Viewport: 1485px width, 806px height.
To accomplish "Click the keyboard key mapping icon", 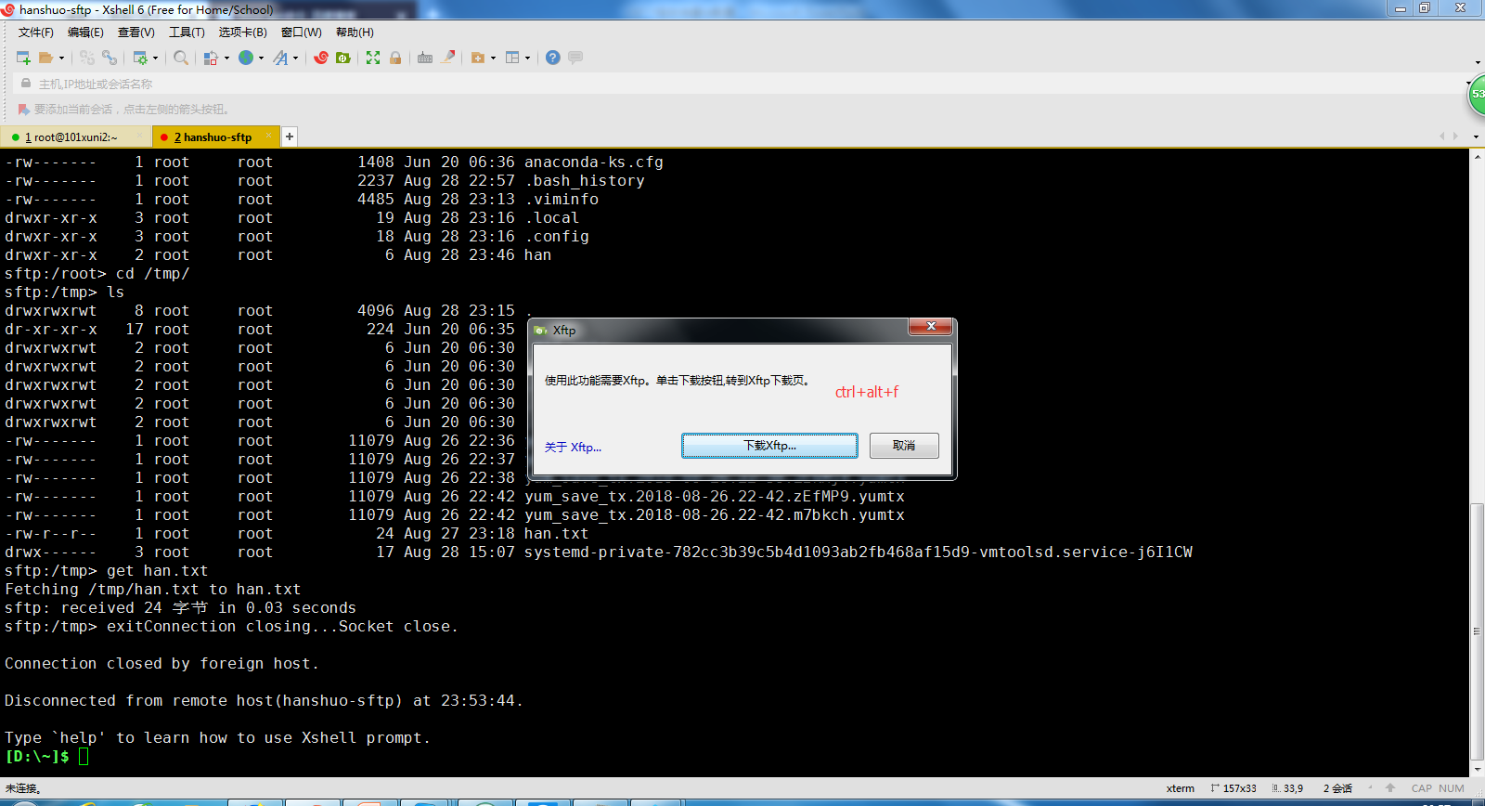I will click(x=425, y=58).
